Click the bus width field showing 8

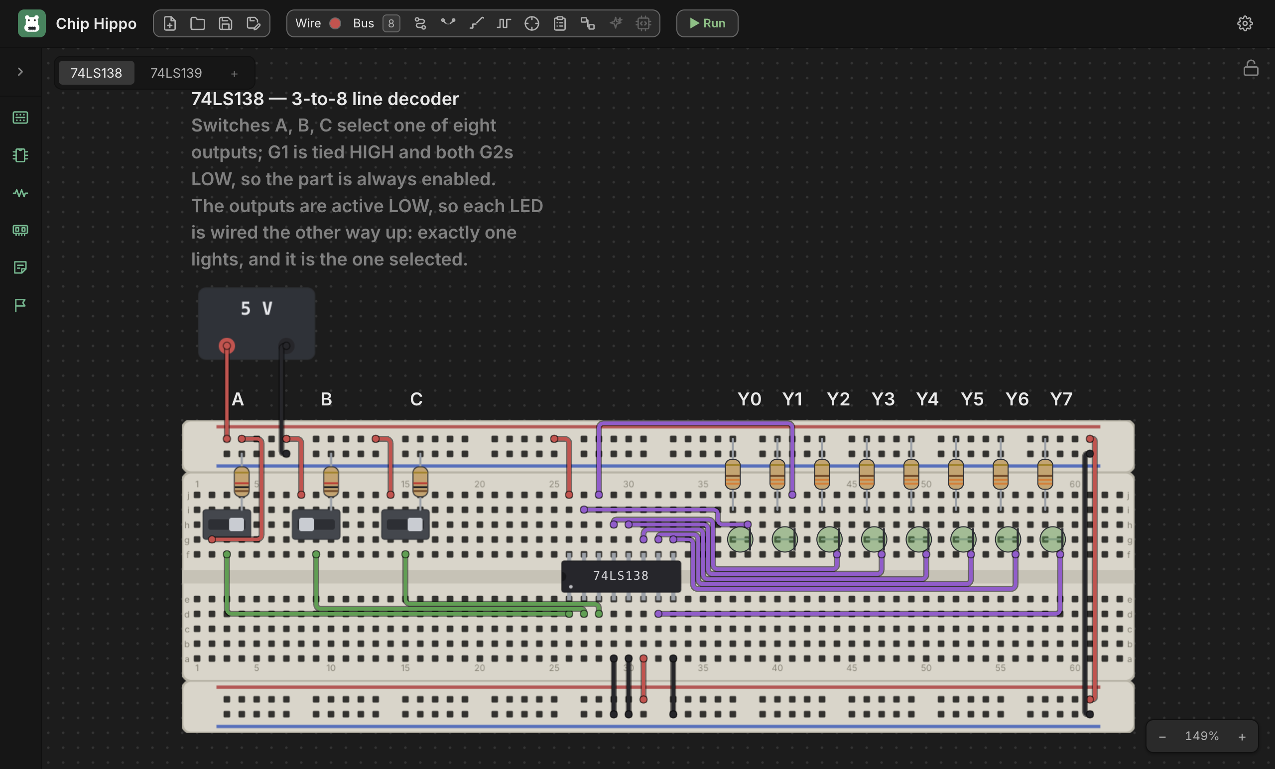(391, 23)
